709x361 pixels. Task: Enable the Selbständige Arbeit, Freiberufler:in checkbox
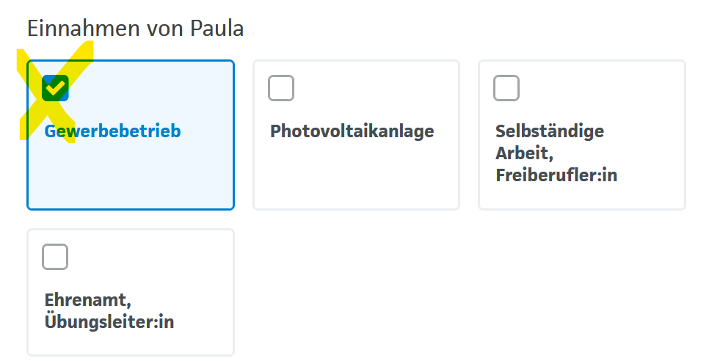click(506, 88)
